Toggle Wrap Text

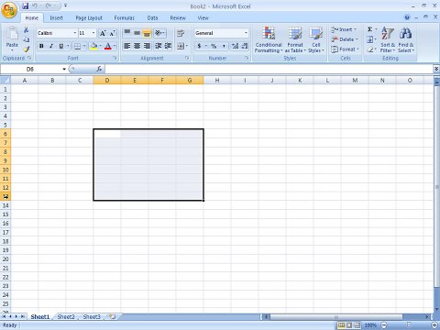click(x=181, y=33)
